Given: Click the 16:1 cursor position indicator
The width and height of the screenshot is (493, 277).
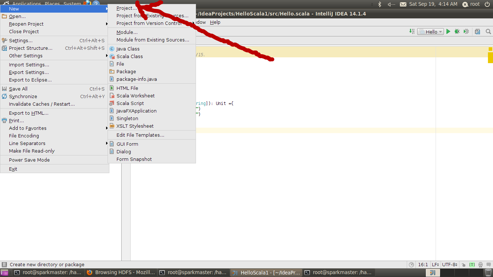Looking at the screenshot, I should coord(423,265).
